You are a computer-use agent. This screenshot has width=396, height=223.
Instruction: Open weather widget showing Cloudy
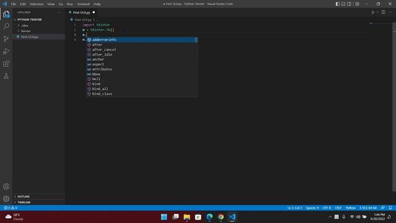(x=15, y=217)
